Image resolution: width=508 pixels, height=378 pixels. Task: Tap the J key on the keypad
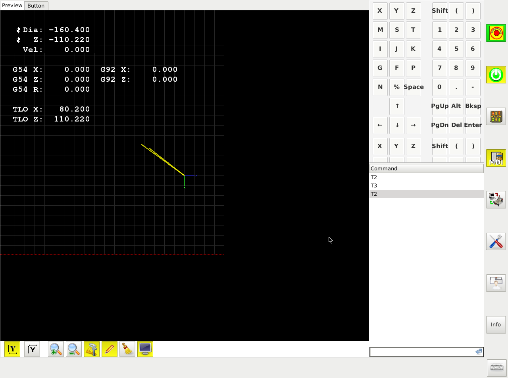(x=397, y=49)
